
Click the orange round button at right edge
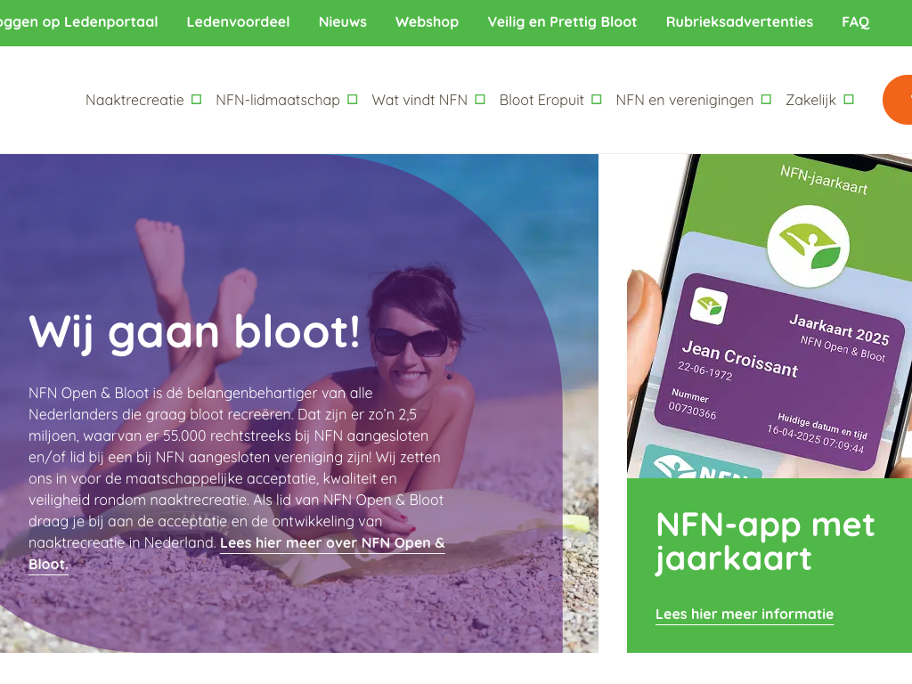[898, 100]
